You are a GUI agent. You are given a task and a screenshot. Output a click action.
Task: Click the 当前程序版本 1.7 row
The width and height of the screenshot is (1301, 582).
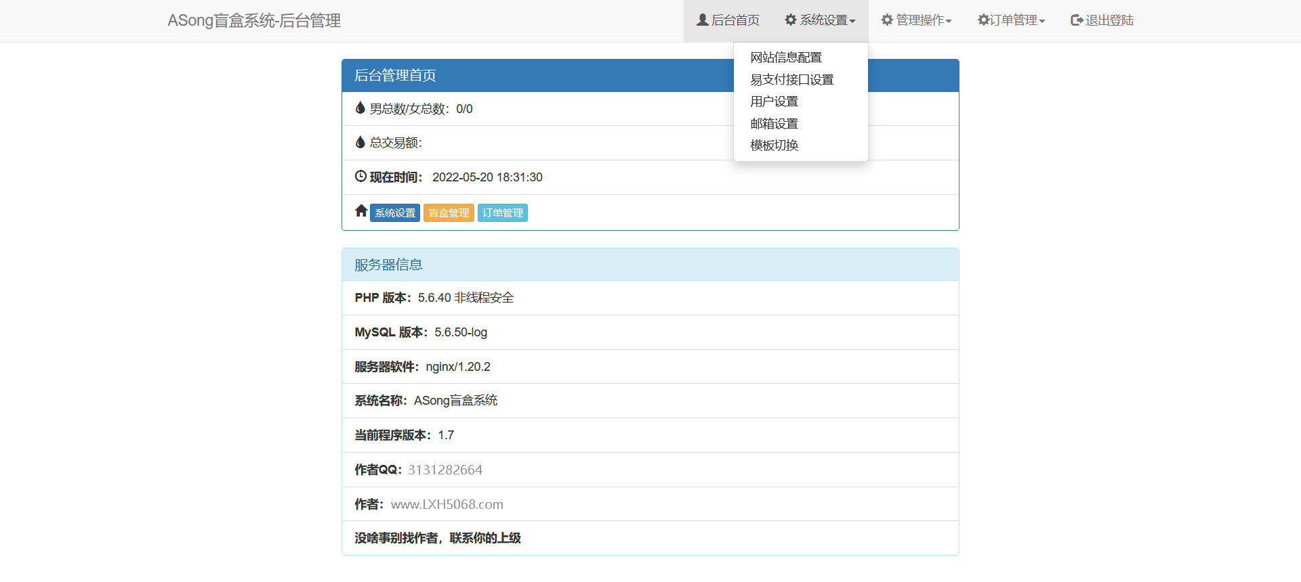[650, 435]
